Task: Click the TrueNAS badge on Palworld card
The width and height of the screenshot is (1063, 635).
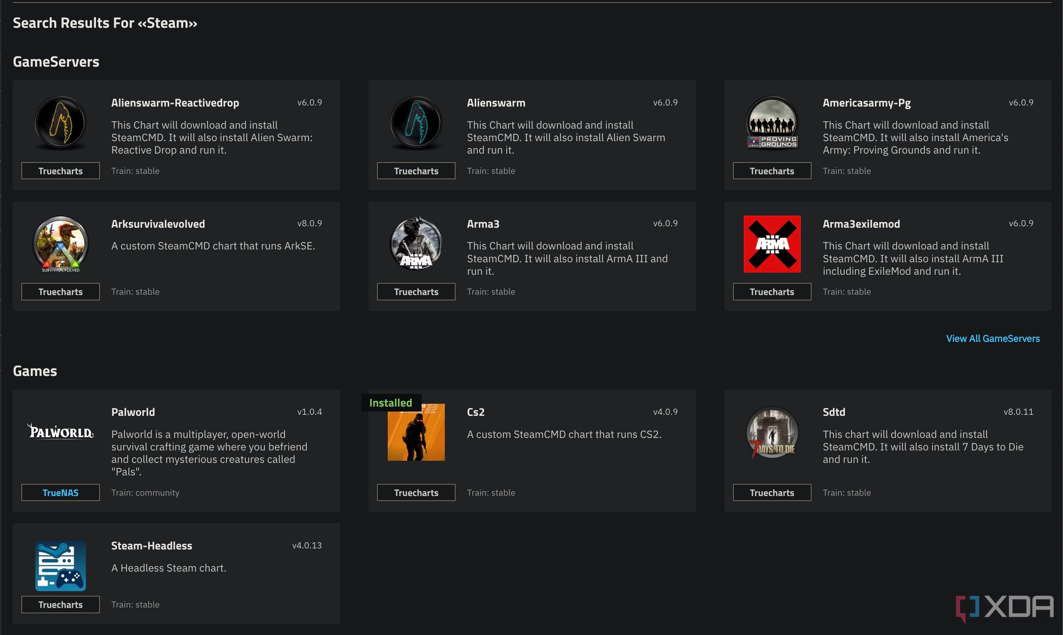Action: pyautogui.click(x=60, y=492)
